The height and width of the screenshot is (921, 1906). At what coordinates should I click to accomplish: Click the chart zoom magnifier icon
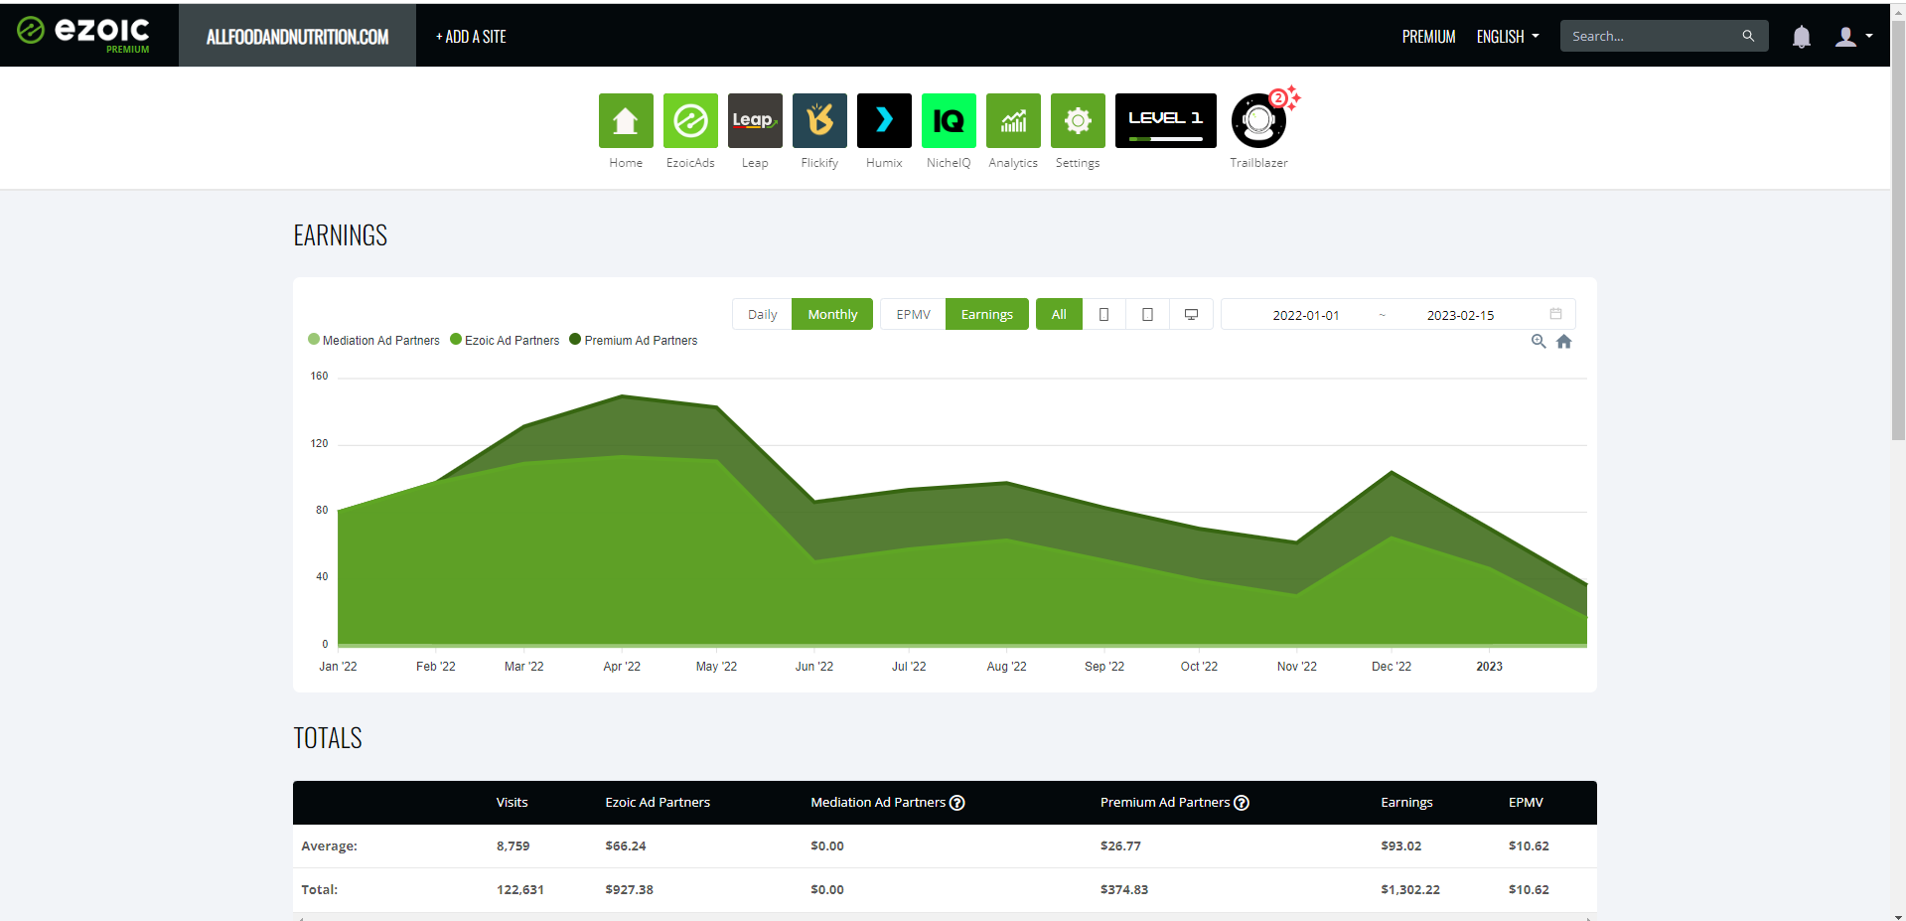[1539, 341]
